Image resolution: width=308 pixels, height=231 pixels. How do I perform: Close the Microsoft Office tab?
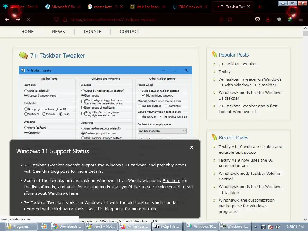tap(79, 7)
